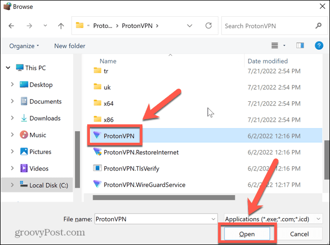The image size is (330, 245).
Task: Create a New folder
Action: [70, 46]
